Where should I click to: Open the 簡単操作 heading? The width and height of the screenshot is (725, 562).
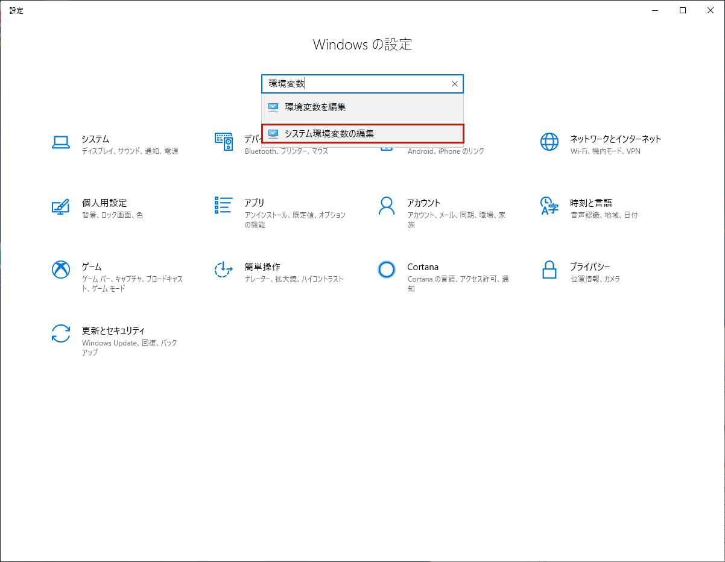(x=262, y=267)
